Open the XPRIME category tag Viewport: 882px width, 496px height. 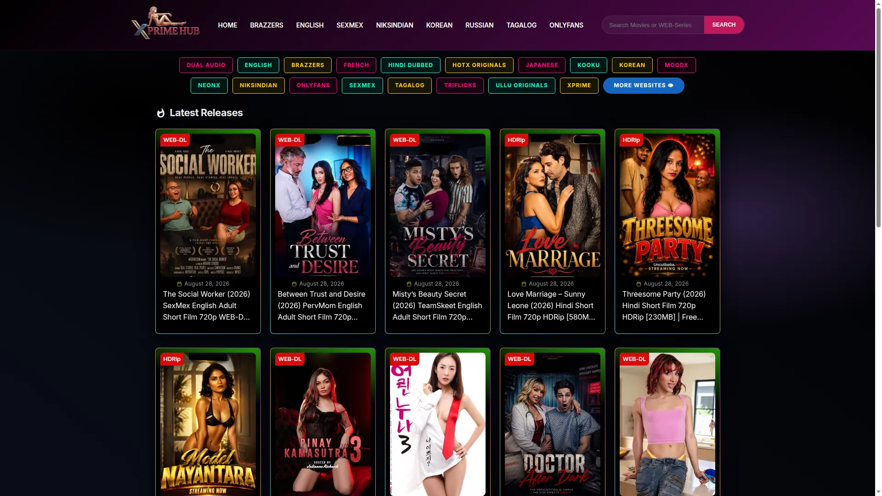pyautogui.click(x=579, y=85)
